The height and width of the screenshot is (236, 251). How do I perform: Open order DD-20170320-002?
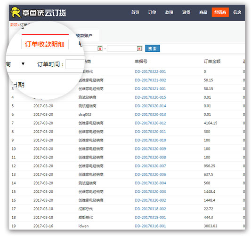pyautogui.click(x=150, y=200)
